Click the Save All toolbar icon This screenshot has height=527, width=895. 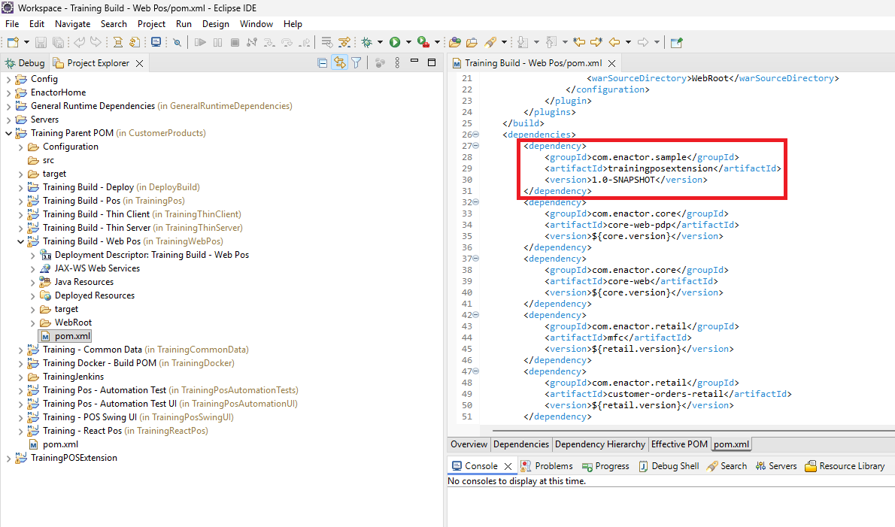[58, 42]
